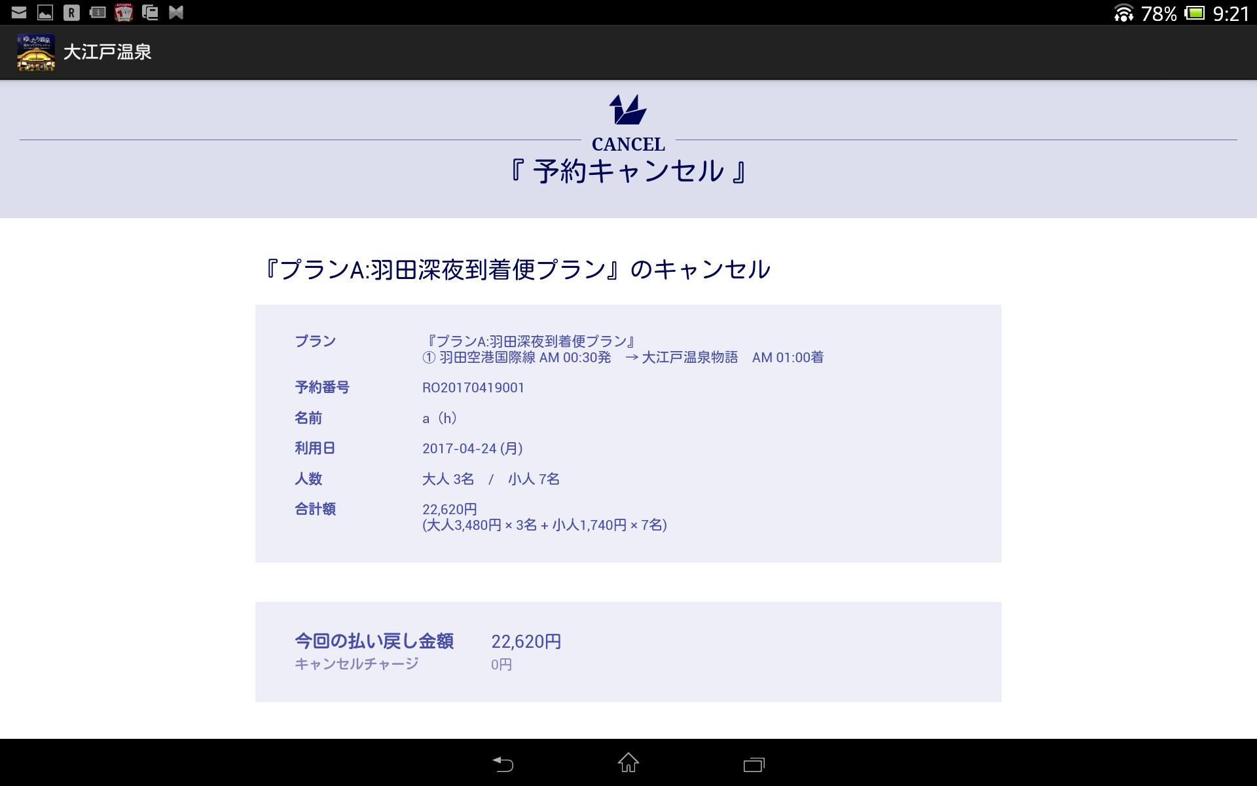Tap the name value a（h）
This screenshot has width=1257, height=786.
(x=440, y=418)
